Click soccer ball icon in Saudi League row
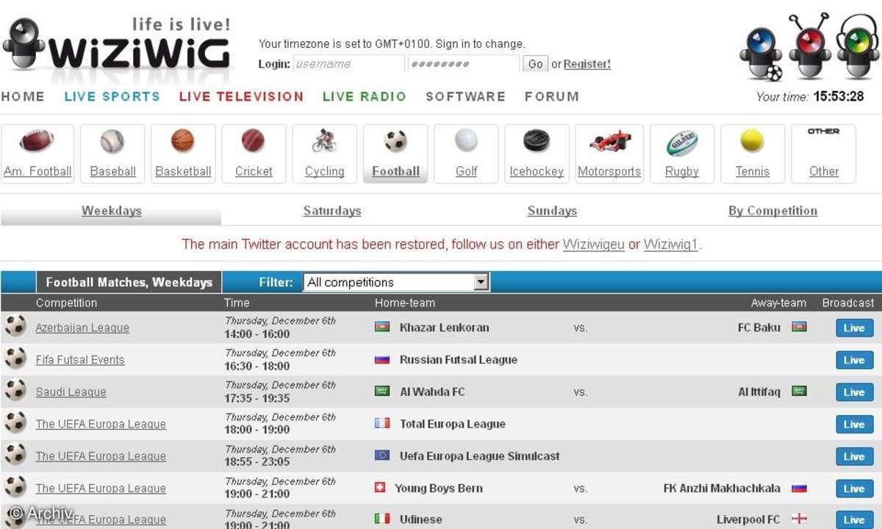The width and height of the screenshot is (882, 529). tap(15, 391)
